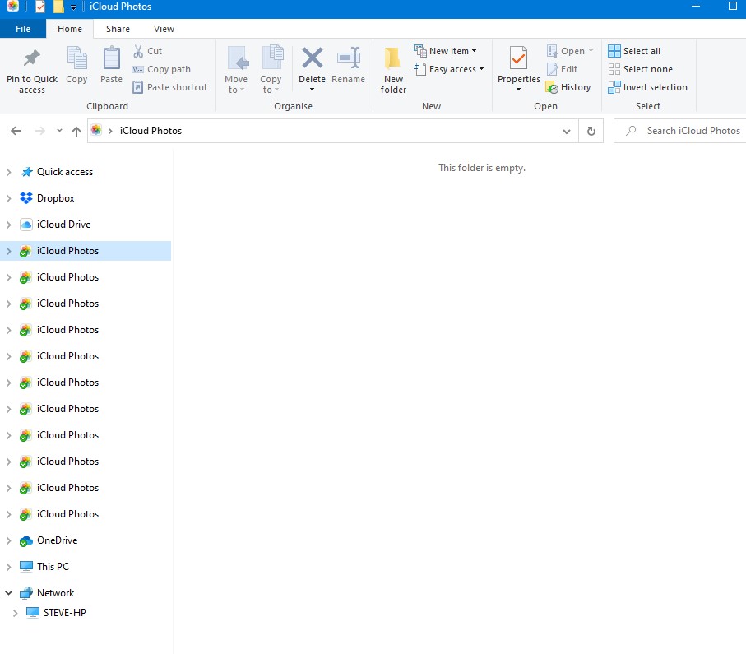Go up one folder level
746x654 pixels.
[x=76, y=131]
